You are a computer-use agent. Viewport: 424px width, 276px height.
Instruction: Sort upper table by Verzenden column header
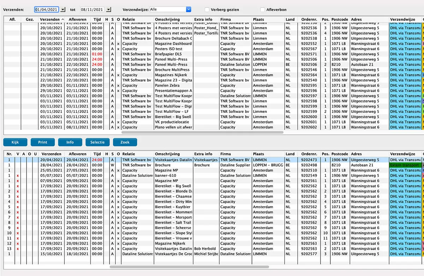click(52, 19)
